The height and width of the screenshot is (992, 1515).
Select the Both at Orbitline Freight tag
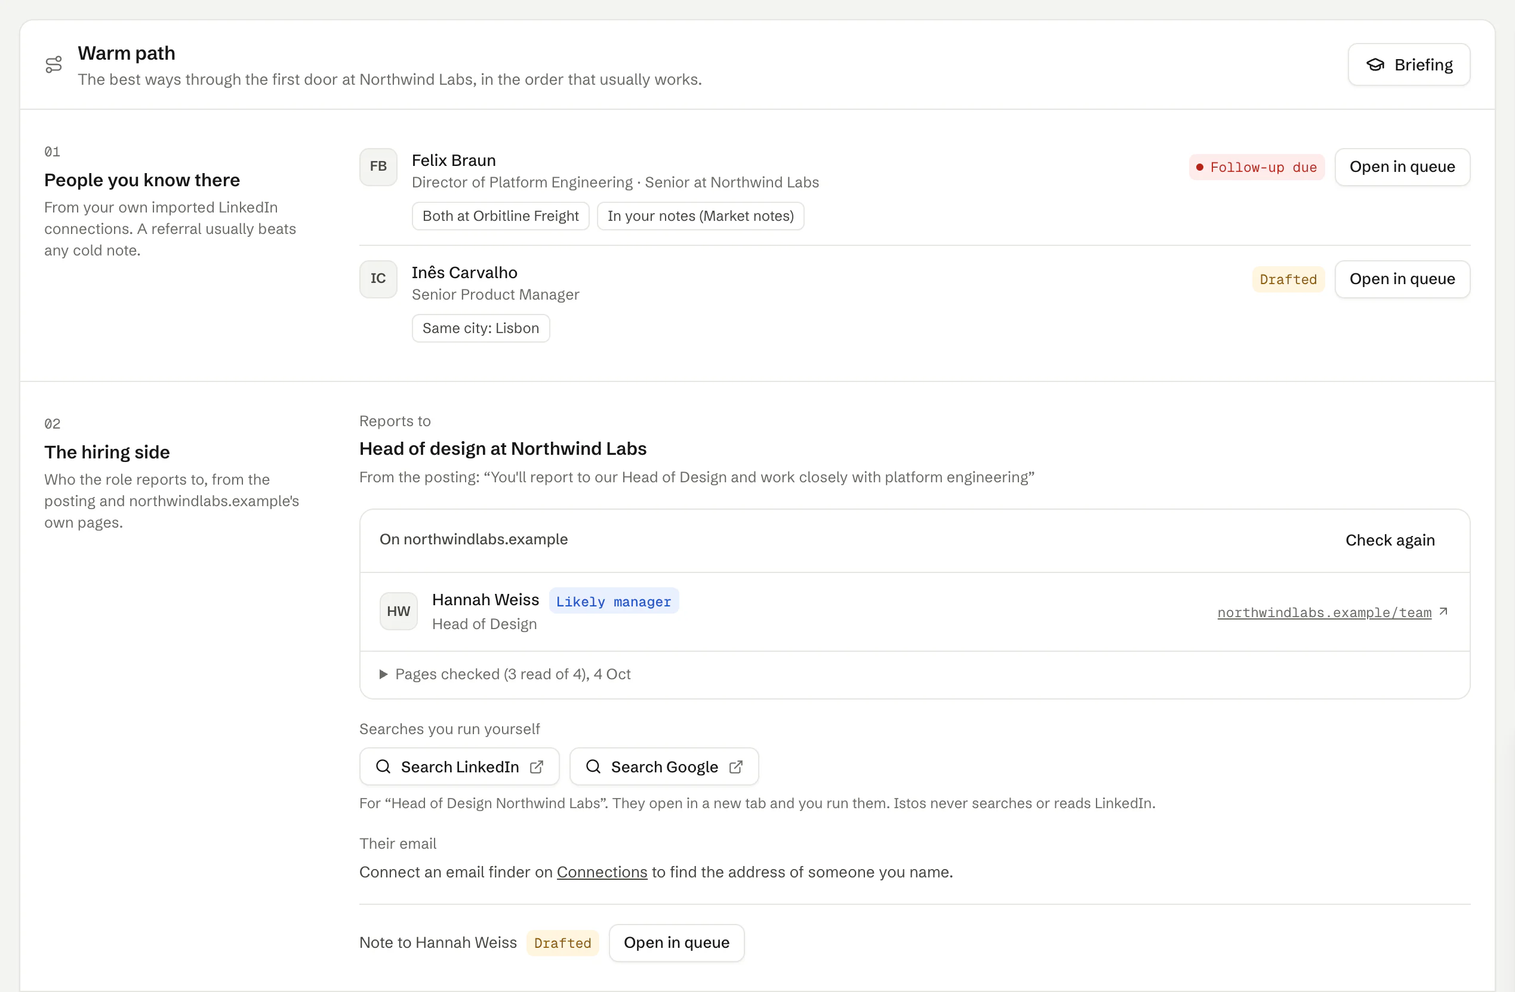pos(500,215)
